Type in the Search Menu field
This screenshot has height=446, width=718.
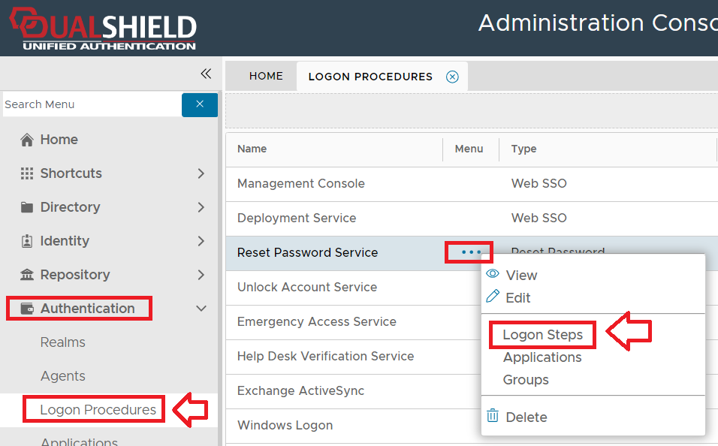point(90,104)
